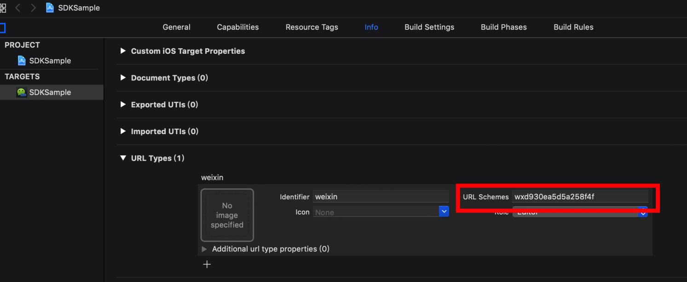The image size is (687, 282).
Task: Click the related items grid icon
Action: point(3,8)
